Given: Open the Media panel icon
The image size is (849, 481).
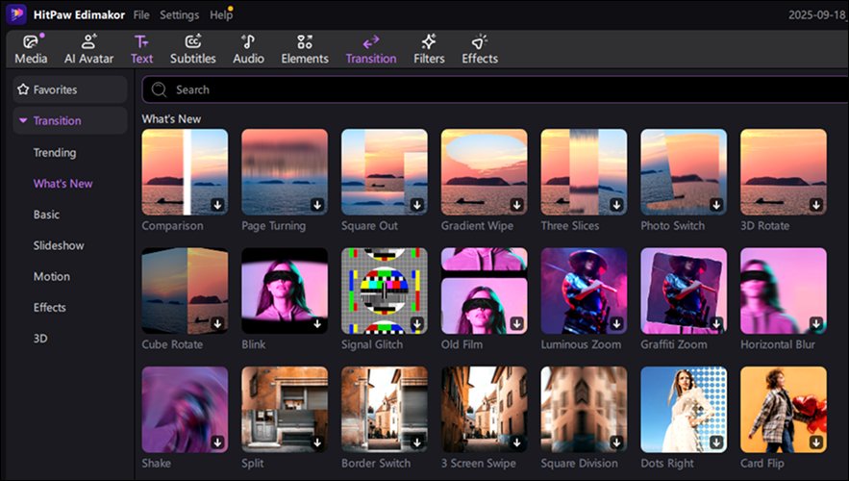Looking at the screenshot, I should pyautogui.click(x=31, y=42).
